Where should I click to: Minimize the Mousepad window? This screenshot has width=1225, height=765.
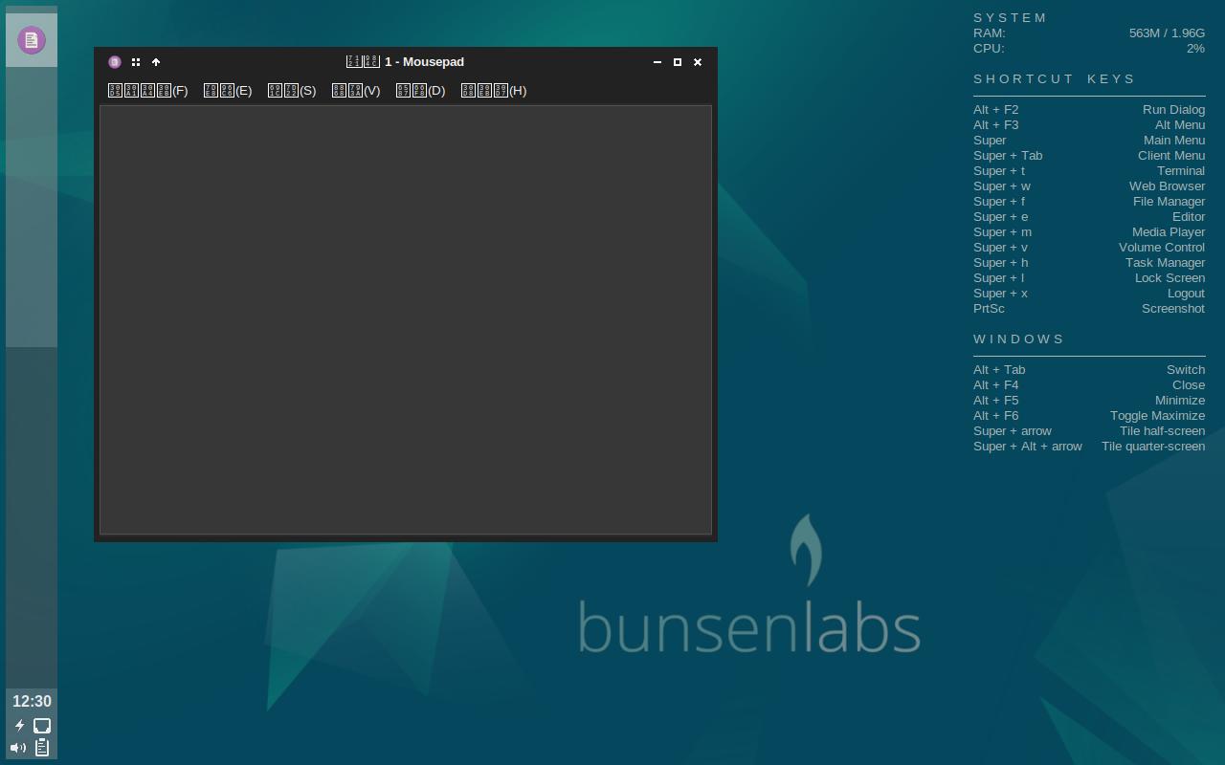657,62
